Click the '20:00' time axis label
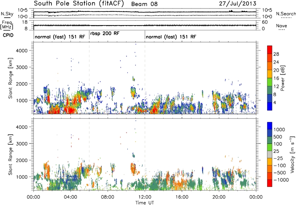Image resolution: width=296 pixels, height=205 pixels. pos(219,197)
